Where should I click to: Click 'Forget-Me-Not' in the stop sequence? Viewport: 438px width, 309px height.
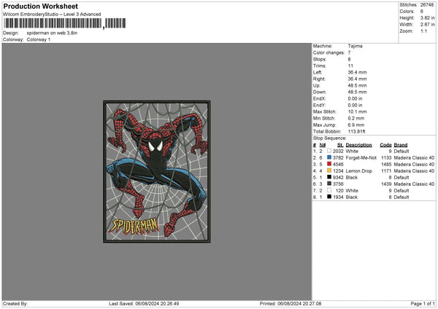click(361, 158)
